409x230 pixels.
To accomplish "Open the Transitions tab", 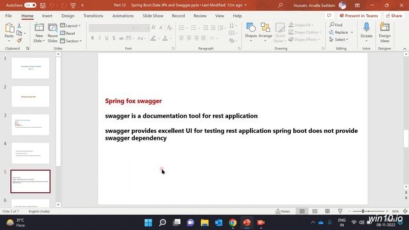I will [93, 16].
